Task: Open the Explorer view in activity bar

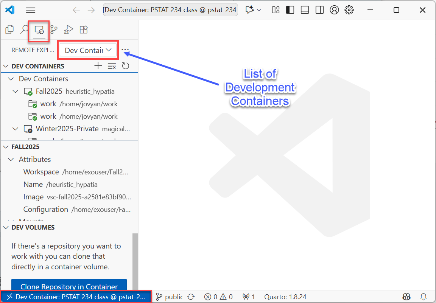Action: [x=9, y=30]
